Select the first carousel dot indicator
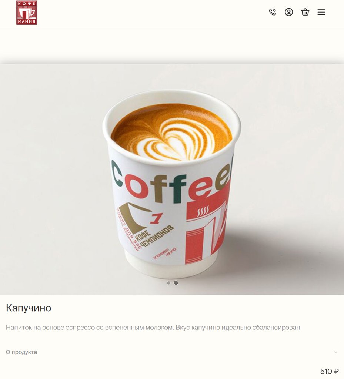The image size is (344, 379). point(169,283)
